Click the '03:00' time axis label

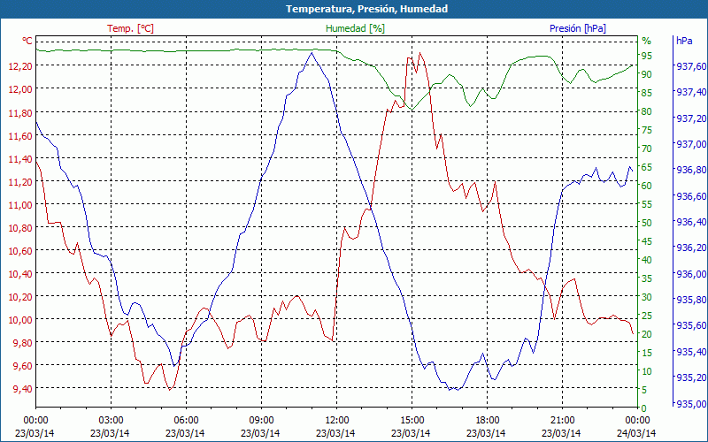pyautogui.click(x=110, y=421)
